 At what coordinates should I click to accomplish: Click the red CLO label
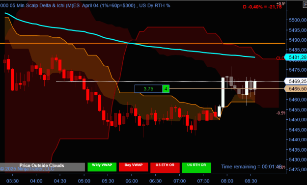[280, 58]
